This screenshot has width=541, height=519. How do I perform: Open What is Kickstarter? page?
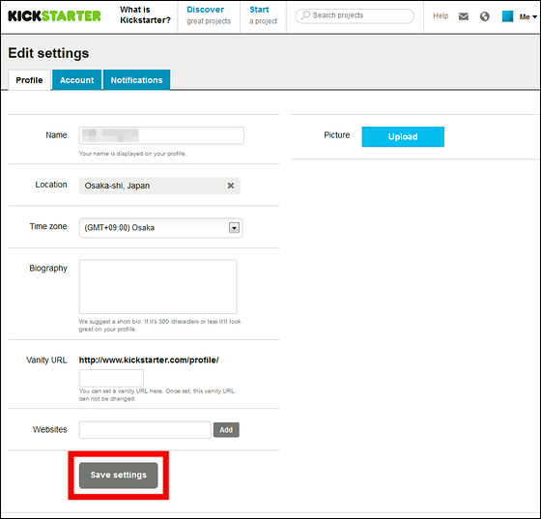(145, 14)
